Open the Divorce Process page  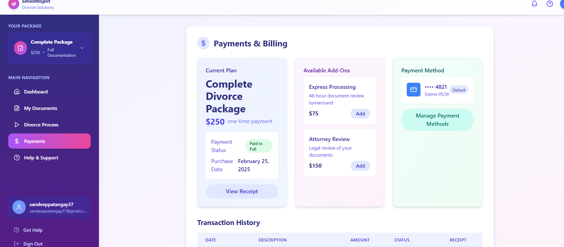(41, 125)
